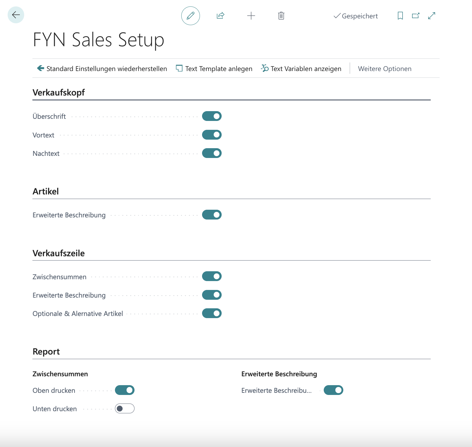Collapse the Report section header
This screenshot has width=472, height=447.
pyautogui.click(x=46, y=351)
